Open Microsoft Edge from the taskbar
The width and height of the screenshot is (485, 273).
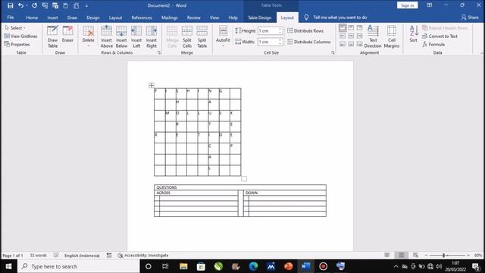point(253,266)
